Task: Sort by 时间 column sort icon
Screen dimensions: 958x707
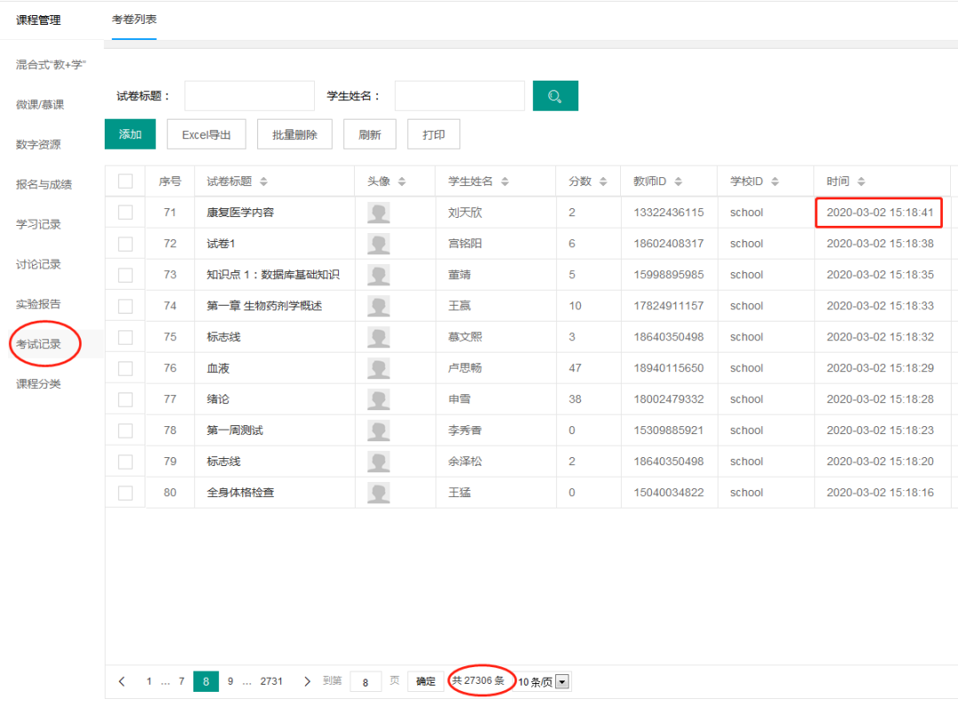Action: click(860, 182)
